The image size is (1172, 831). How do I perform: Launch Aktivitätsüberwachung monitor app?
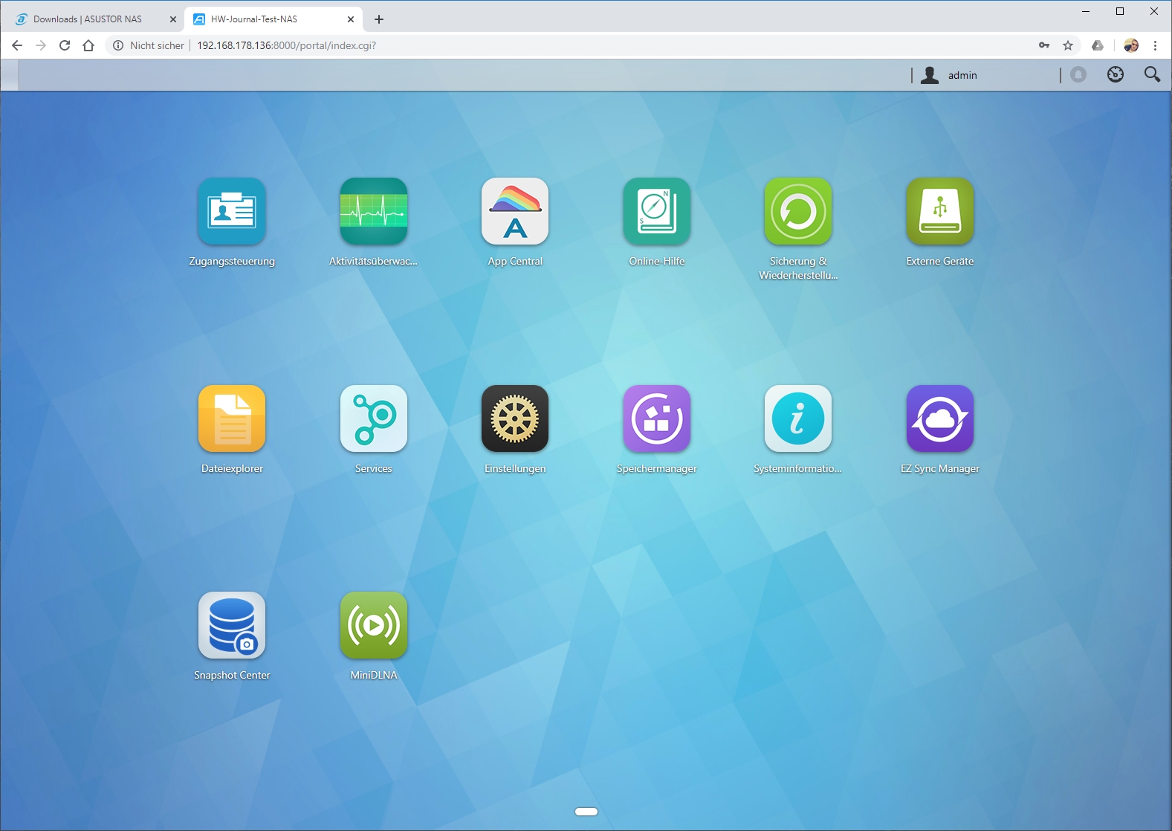(x=374, y=212)
